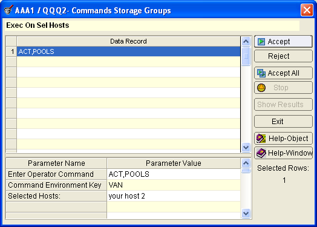317x227 pixels.
Task: Click row number 1 header cell
Action: (11, 51)
